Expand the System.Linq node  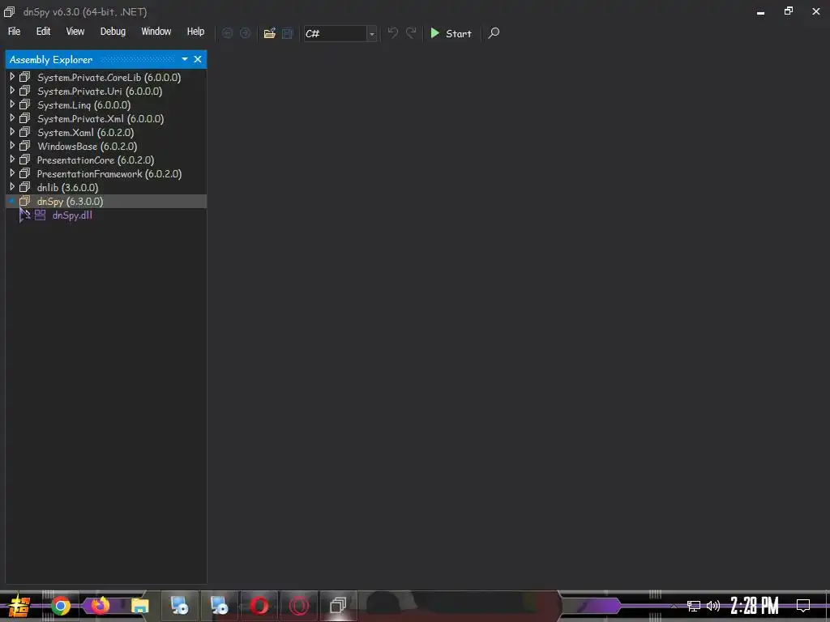(x=12, y=104)
